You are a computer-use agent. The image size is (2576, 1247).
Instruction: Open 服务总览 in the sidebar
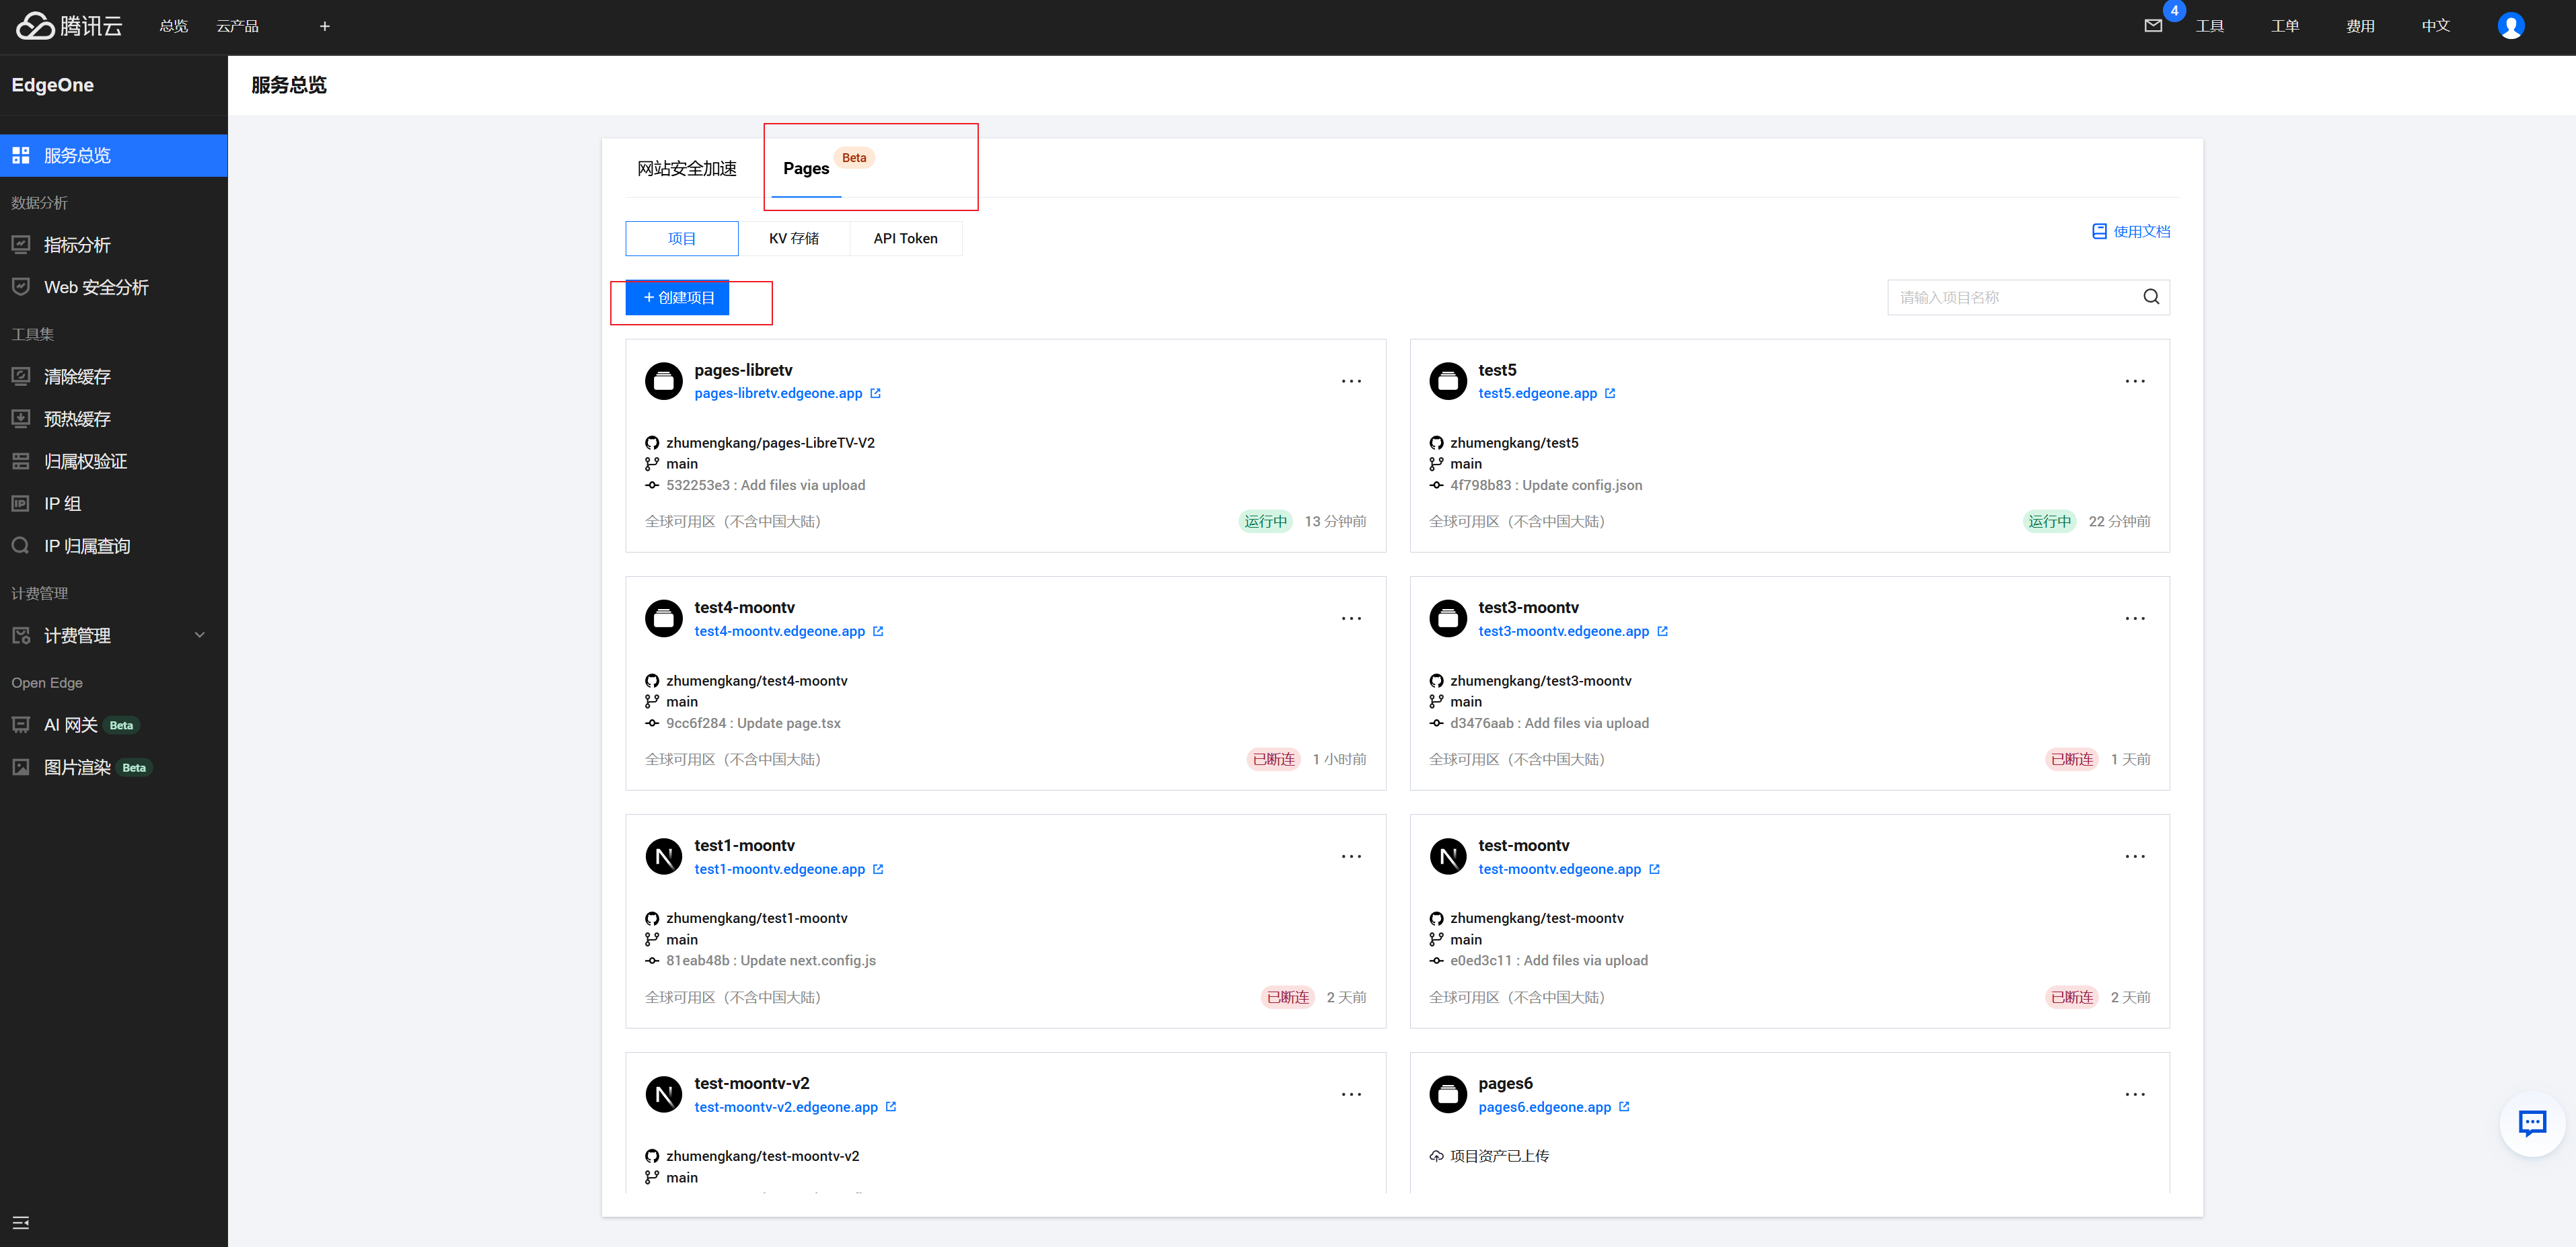coord(114,156)
